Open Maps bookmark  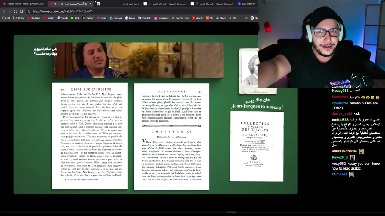pos(130,18)
